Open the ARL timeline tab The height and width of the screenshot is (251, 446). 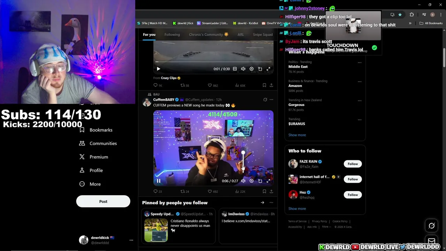pos(241,35)
